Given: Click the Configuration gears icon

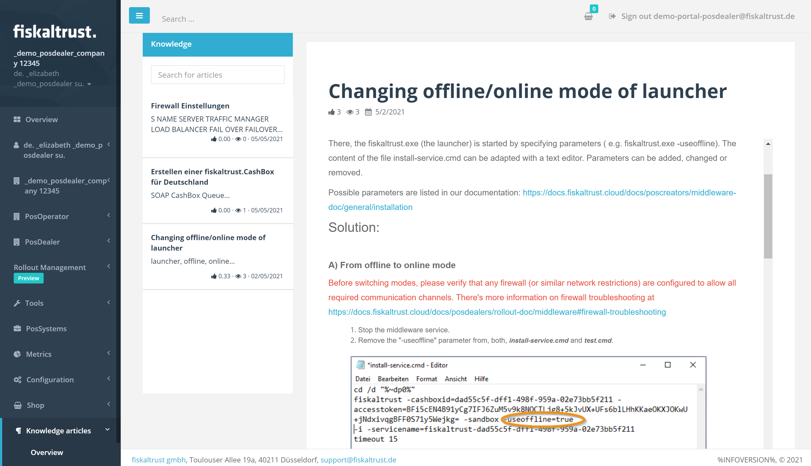Looking at the screenshot, I should 18,380.
